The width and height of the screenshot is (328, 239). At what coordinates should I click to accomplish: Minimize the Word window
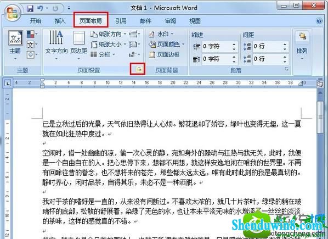[284, 6]
